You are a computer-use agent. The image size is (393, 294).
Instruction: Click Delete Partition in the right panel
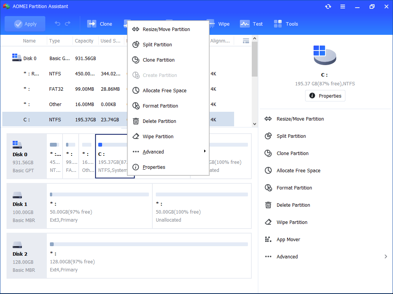pos(293,205)
